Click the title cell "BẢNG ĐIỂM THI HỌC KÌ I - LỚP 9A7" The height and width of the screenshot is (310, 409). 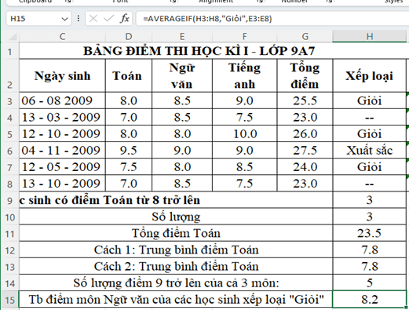199,51
